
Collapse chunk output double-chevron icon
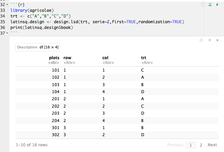pyautogui.click(x=210, y=40)
